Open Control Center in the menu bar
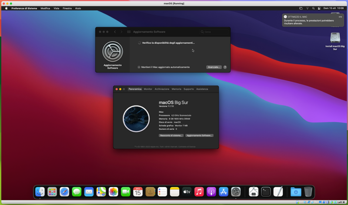 (319, 8)
